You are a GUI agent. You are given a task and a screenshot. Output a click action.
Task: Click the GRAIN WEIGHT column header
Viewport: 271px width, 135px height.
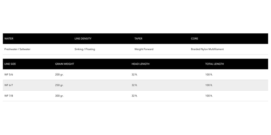(x=64, y=64)
